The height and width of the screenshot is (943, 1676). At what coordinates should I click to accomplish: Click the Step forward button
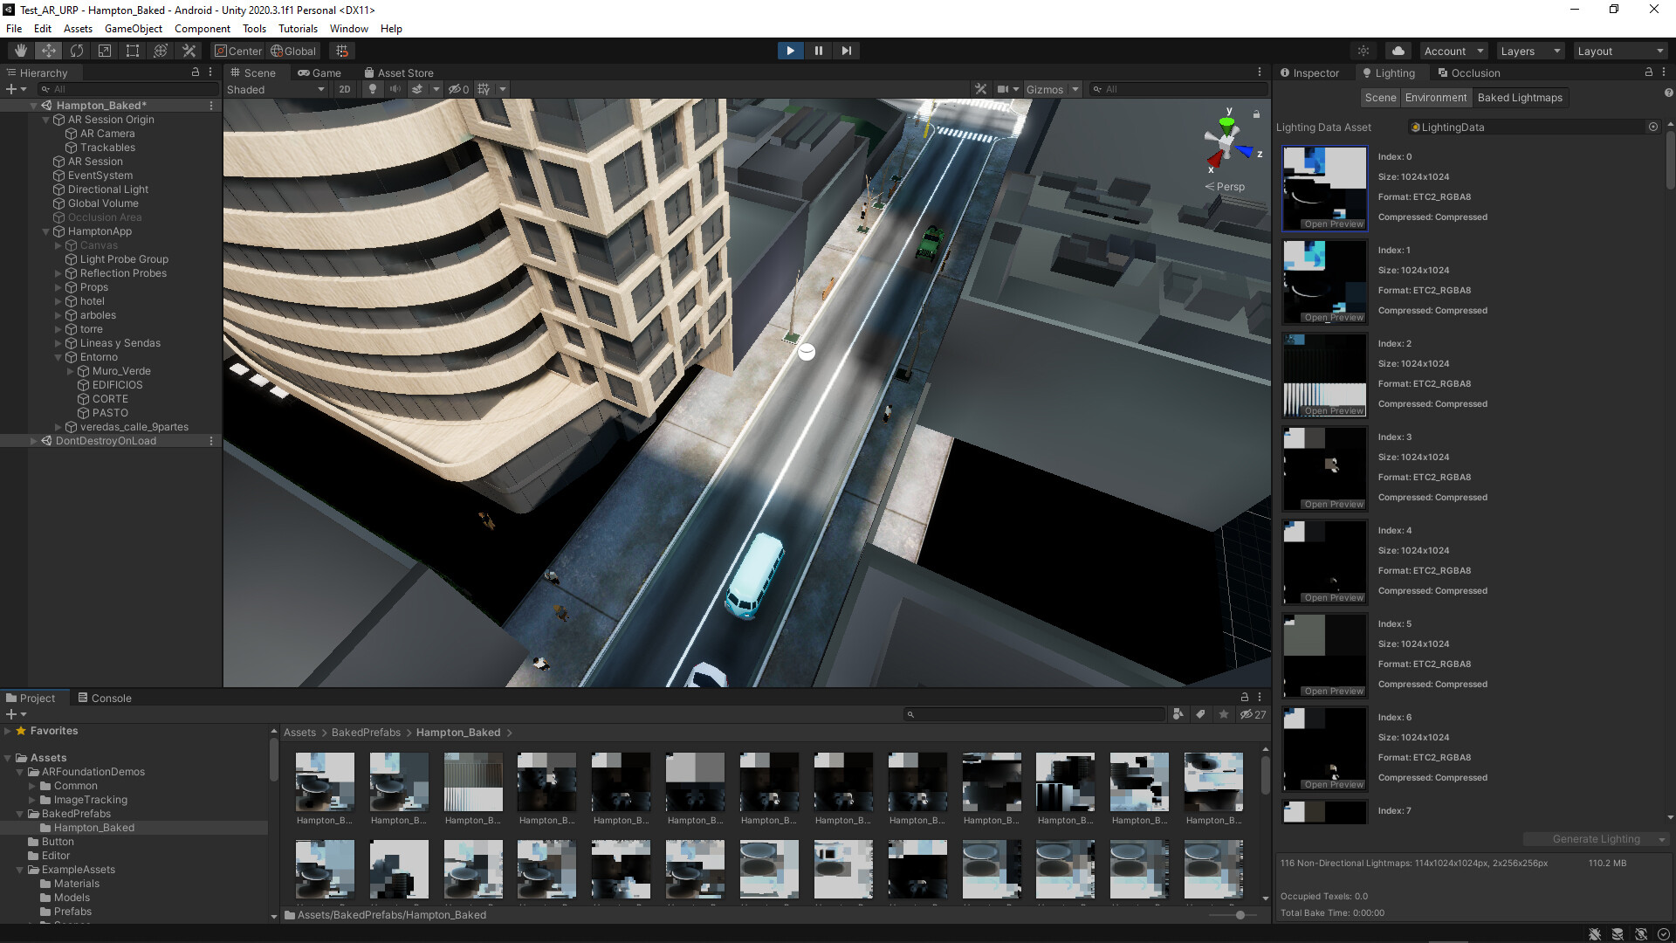pos(846,51)
